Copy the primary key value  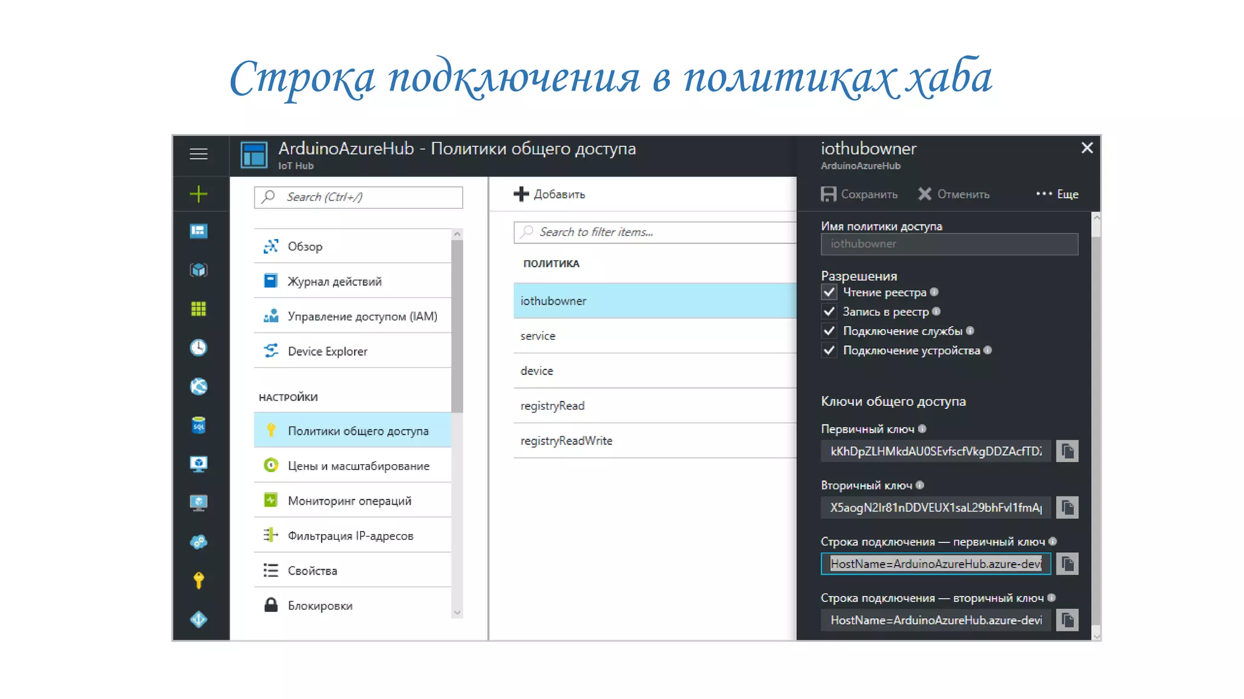pos(1067,451)
